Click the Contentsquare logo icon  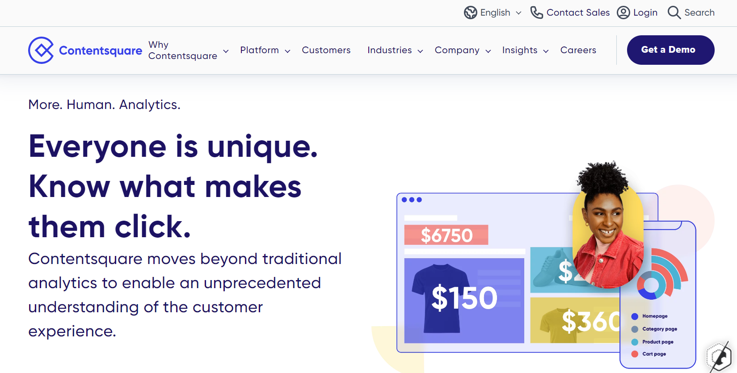click(x=41, y=50)
